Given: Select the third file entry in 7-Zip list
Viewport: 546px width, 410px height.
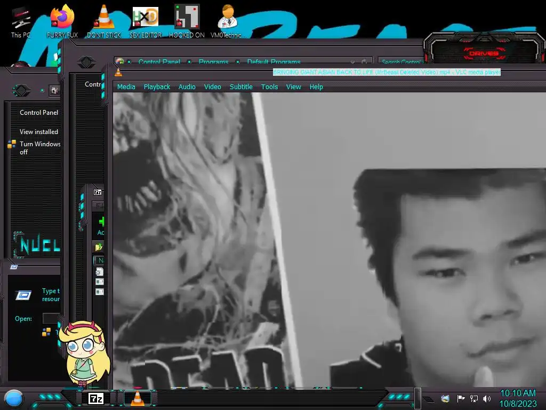Looking at the screenshot, I should pyautogui.click(x=100, y=292).
